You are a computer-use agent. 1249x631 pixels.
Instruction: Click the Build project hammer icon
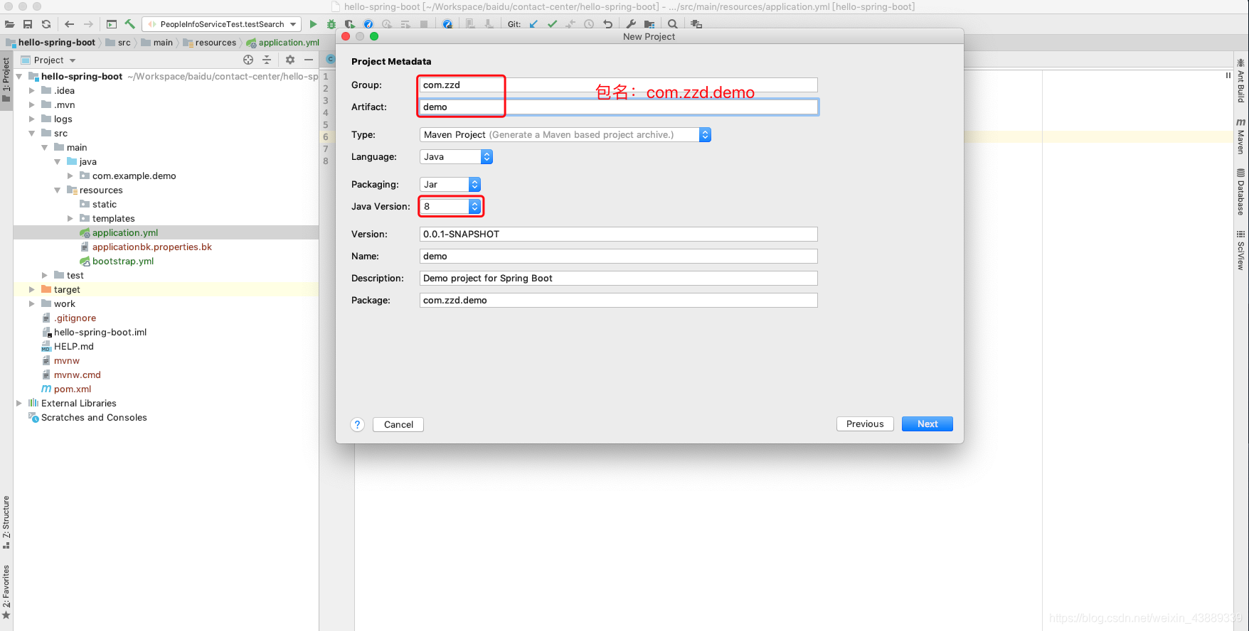point(129,24)
